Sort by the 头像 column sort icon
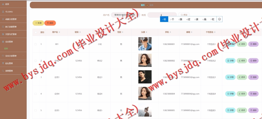The height and width of the screenshot is (119, 262). tap(146, 32)
